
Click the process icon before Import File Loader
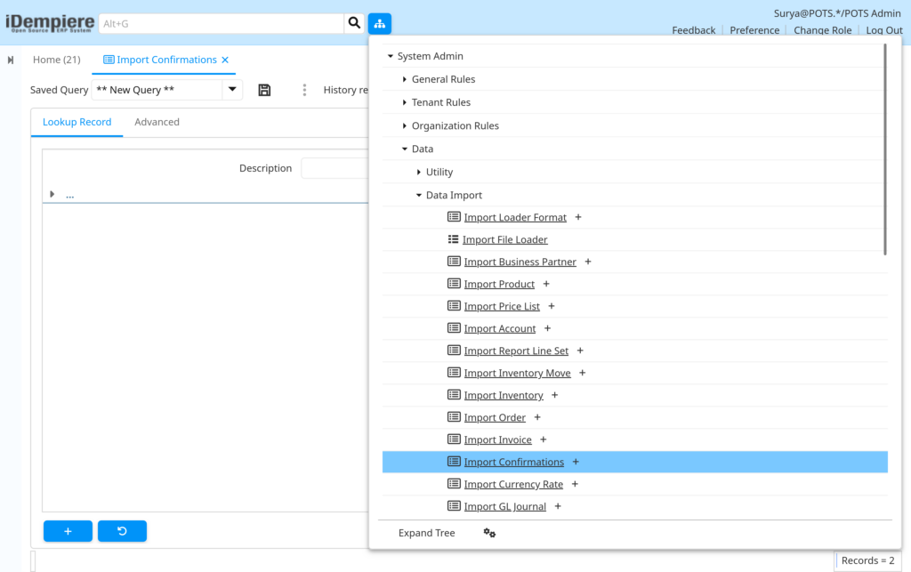pyautogui.click(x=453, y=239)
